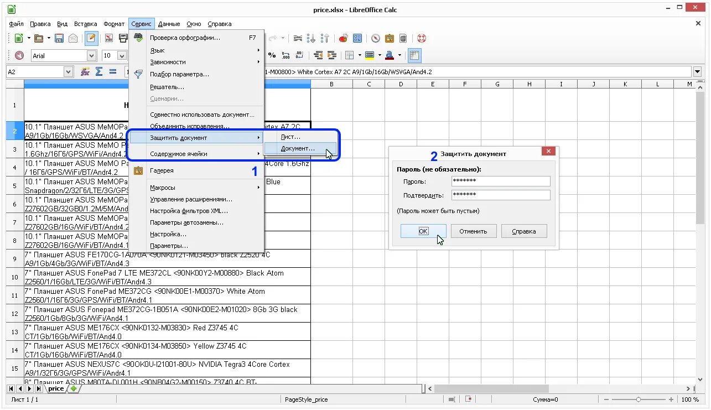Click Delete Decimal Place icon
The height and width of the screenshot is (410, 711).
click(300, 55)
